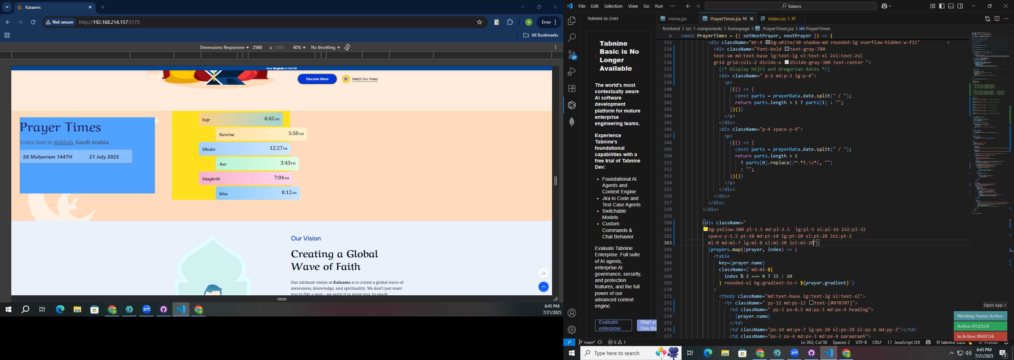The height and width of the screenshot is (360, 1014).
Task: Click the Evaluate enterprise button
Action: [x=613, y=326]
